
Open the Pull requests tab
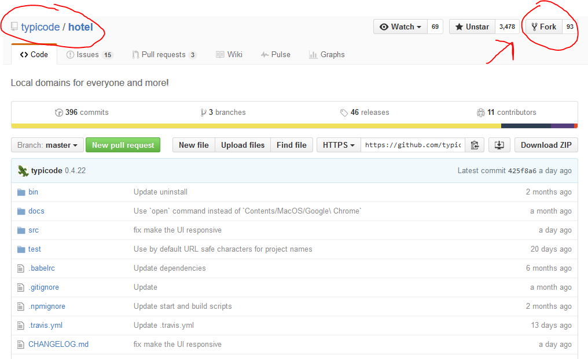point(164,55)
